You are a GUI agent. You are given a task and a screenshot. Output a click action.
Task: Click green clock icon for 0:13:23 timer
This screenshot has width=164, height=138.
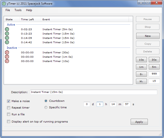7,34
